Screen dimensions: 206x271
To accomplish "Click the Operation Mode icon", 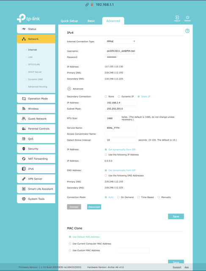I will [24, 99].
